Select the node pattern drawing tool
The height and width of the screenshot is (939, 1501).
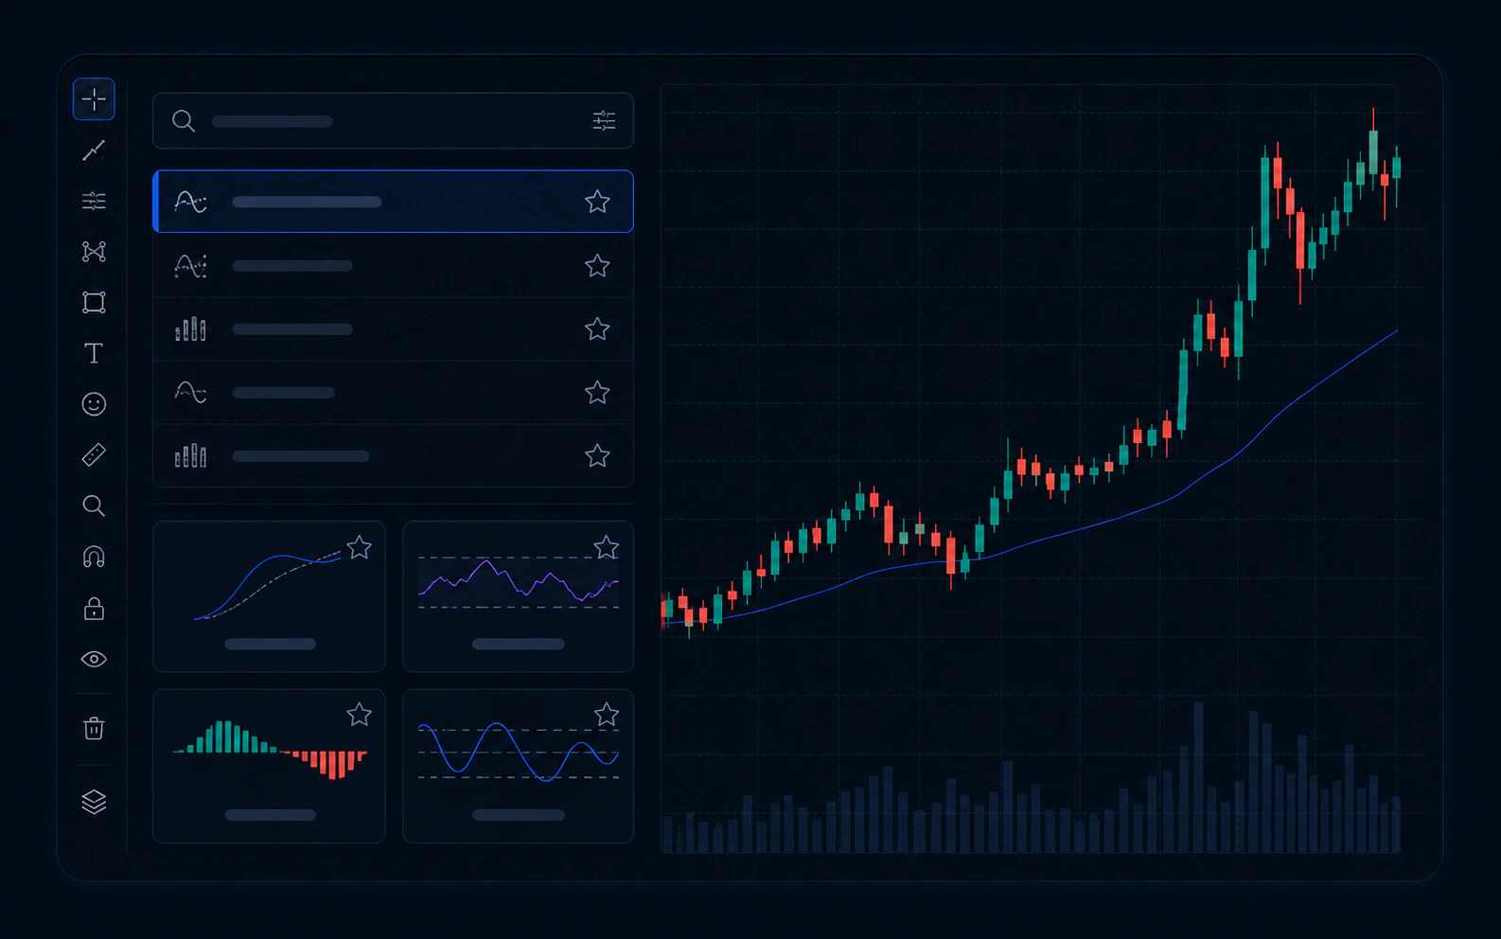pos(94,252)
